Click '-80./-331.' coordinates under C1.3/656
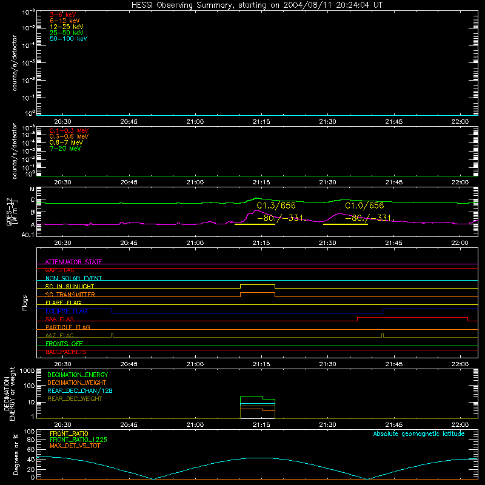Screen dimensions: 485x485 click(x=282, y=218)
